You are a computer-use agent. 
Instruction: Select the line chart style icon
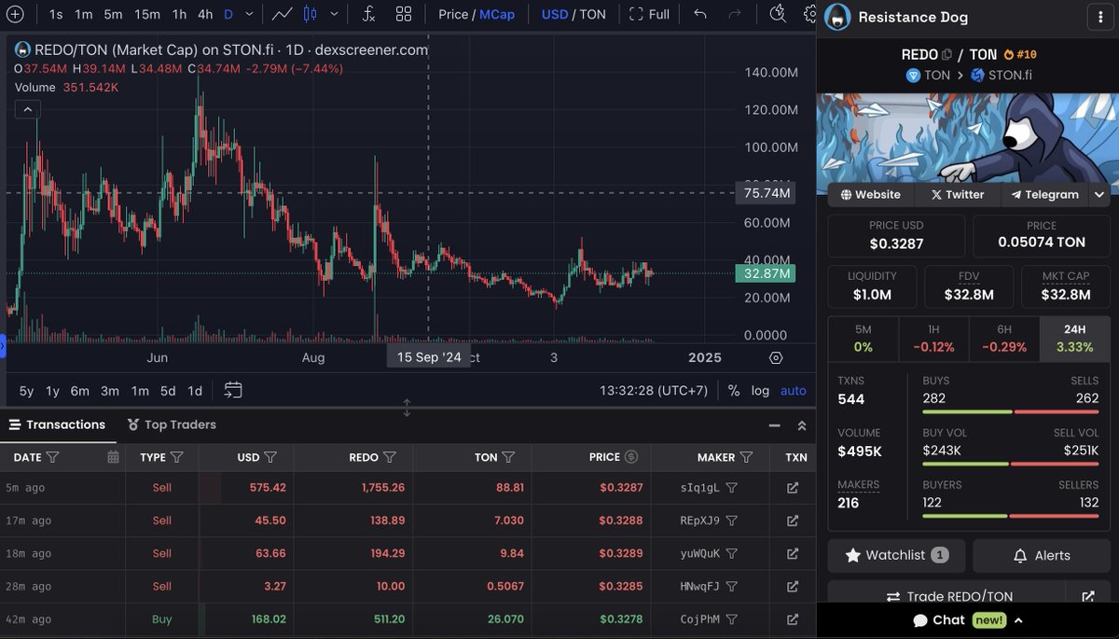(282, 13)
